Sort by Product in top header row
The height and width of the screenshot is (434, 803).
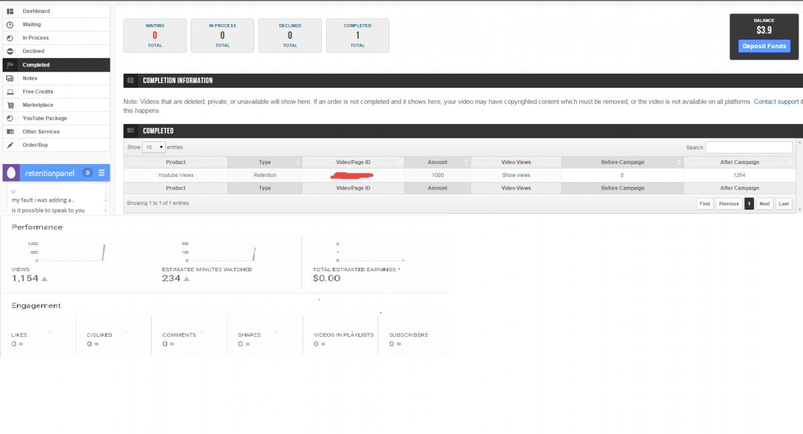(x=175, y=162)
